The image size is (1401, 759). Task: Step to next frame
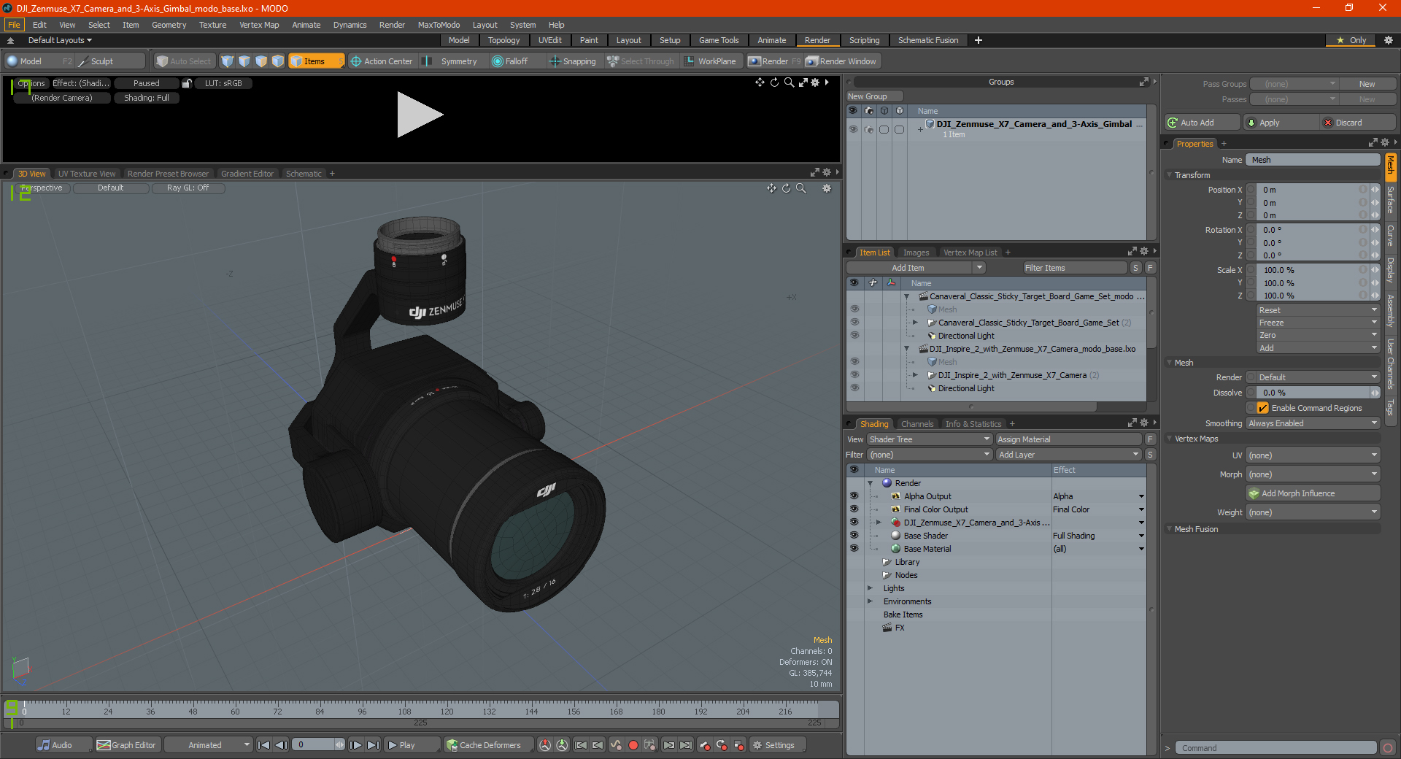355,745
